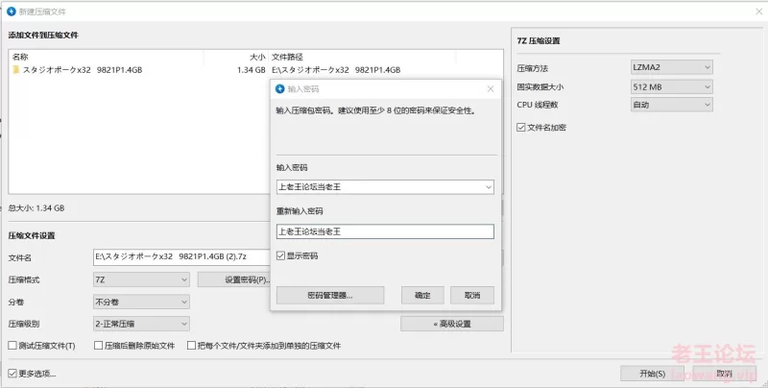Disable the 文件名加密 checkbox
The width and height of the screenshot is (768, 388).
tap(521, 127)
